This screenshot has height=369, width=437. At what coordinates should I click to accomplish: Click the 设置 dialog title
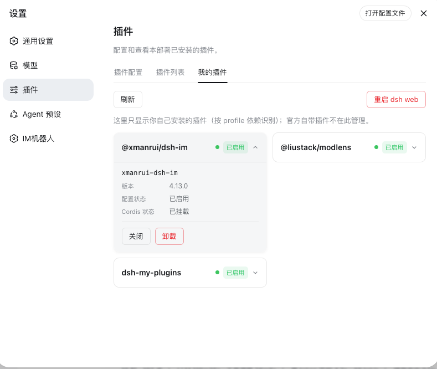18,13
